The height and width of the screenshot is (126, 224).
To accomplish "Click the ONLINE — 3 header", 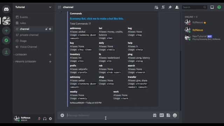I will (191, 17).
